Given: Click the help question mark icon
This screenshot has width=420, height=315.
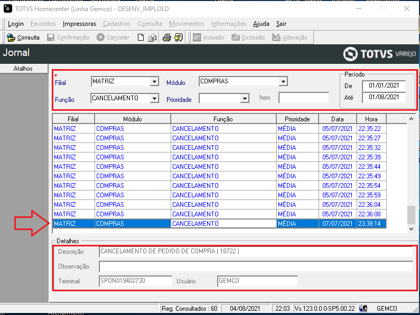Looking at the screenshot, I should pyautogui.click(x=179, y=37).
